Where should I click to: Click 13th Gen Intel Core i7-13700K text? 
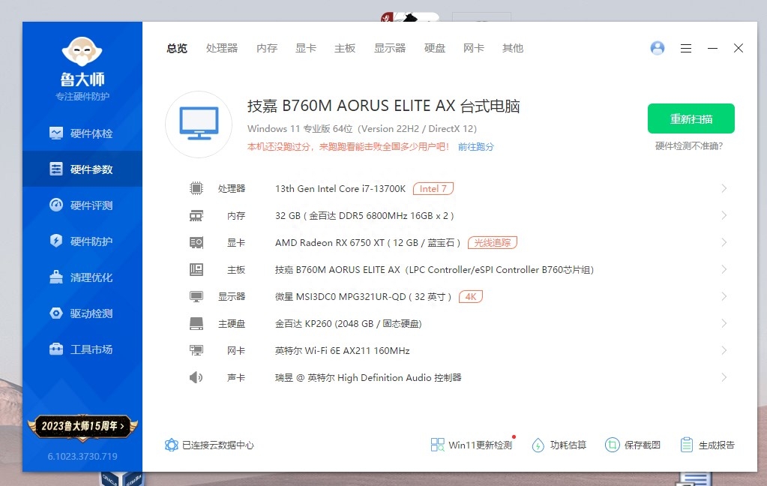340,188
